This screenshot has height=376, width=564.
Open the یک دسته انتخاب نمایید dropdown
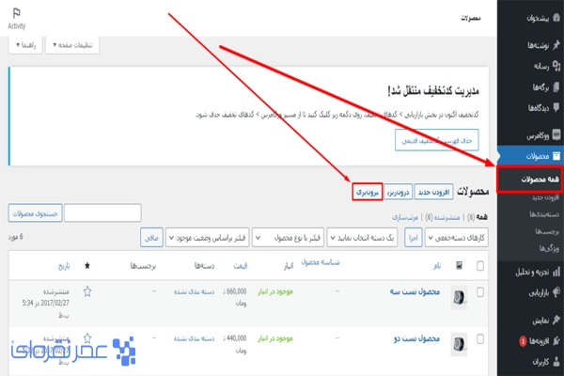(362, 238)
